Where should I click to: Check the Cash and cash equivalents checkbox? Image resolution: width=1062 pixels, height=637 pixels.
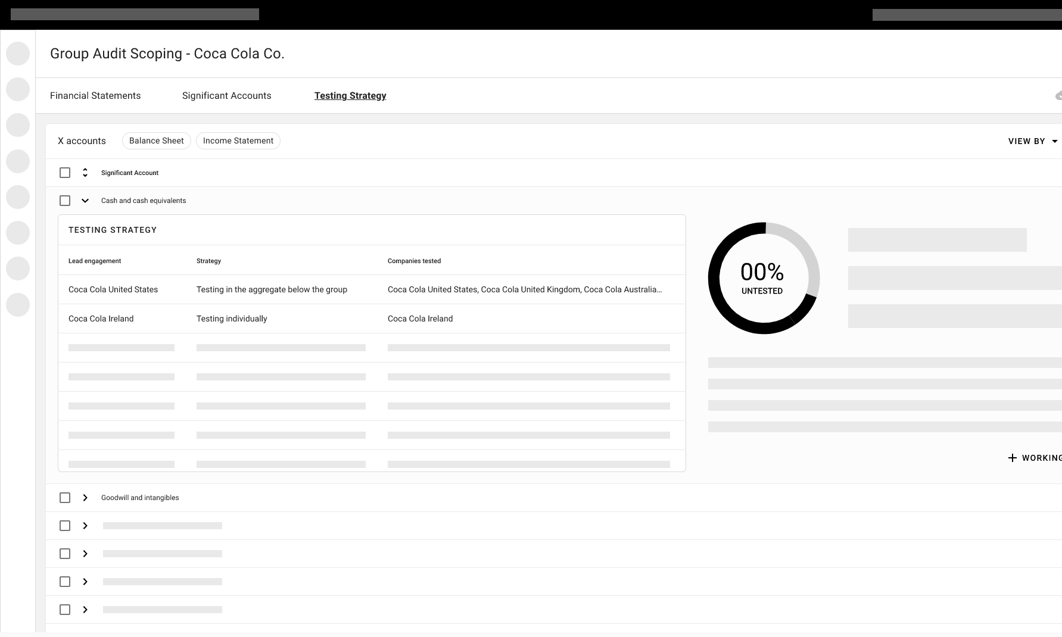[65, 201]
